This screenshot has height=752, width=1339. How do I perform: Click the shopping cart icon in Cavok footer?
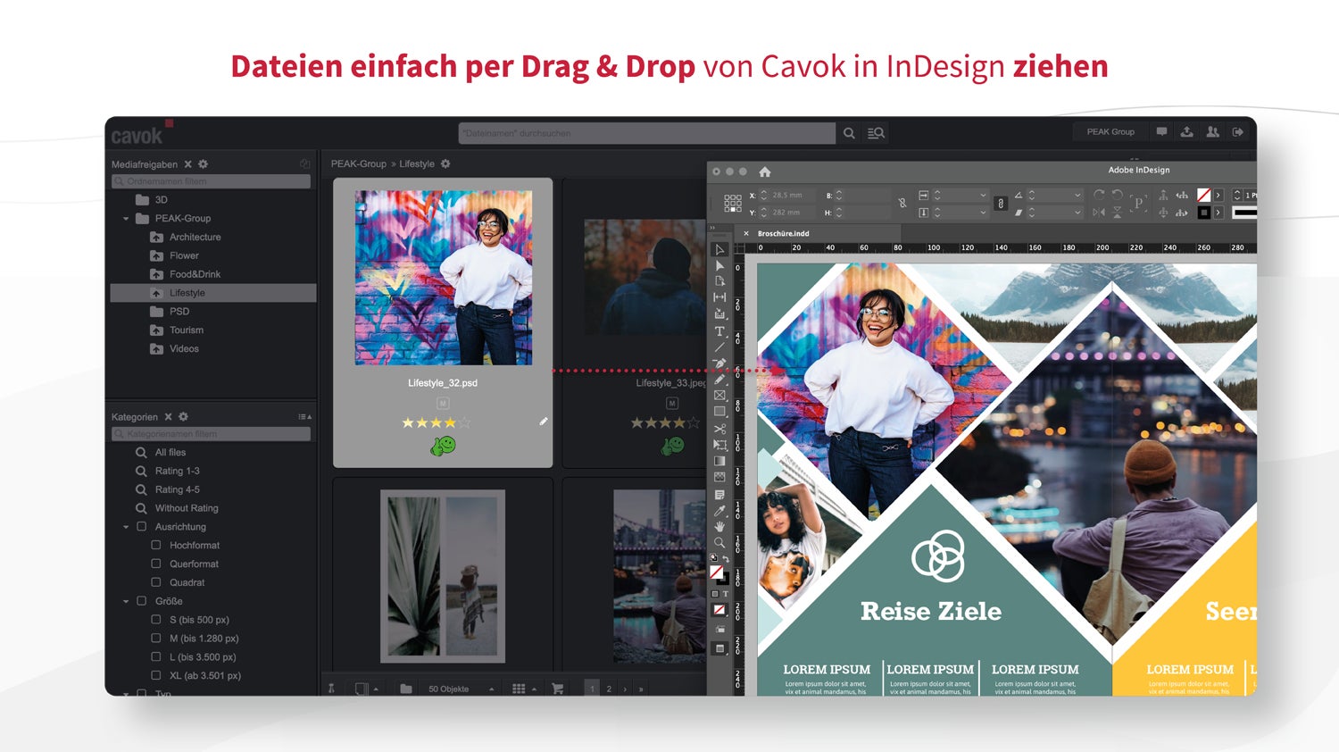coord(558,689)
